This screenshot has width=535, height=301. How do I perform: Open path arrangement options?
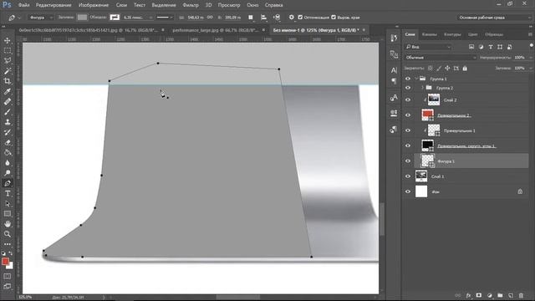coord(277,18)
